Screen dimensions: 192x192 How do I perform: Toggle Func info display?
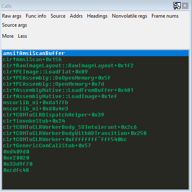coord(36,16)
